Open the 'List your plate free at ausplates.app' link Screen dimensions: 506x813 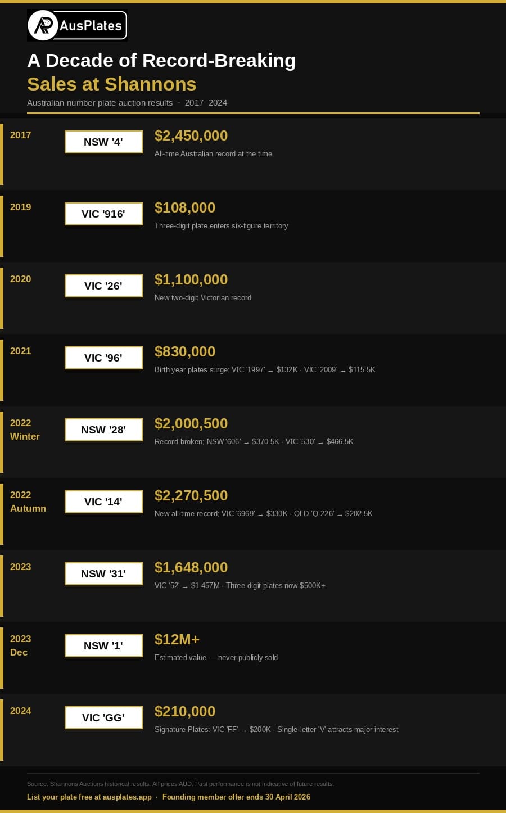coord(89,797)
